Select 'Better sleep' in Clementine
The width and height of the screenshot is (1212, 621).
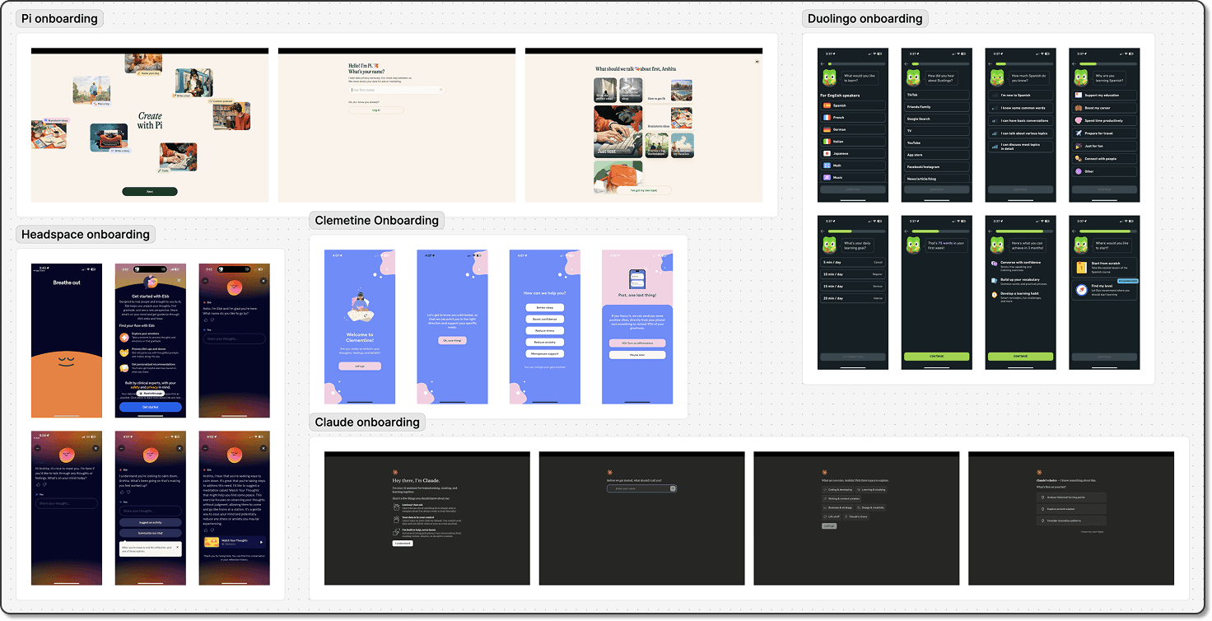coord(545,307)
